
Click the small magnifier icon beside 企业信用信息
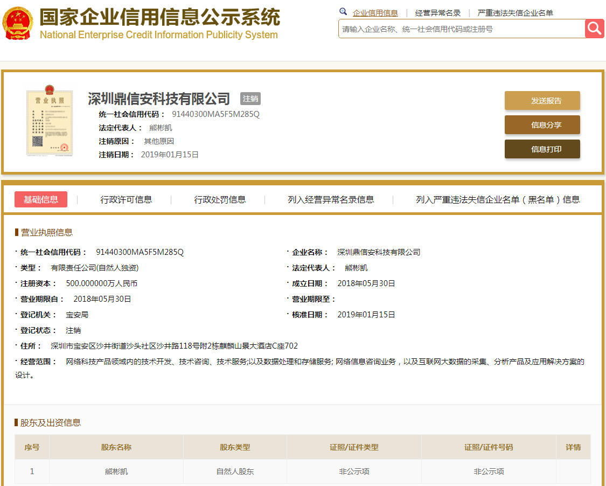[x=343, y=12]
